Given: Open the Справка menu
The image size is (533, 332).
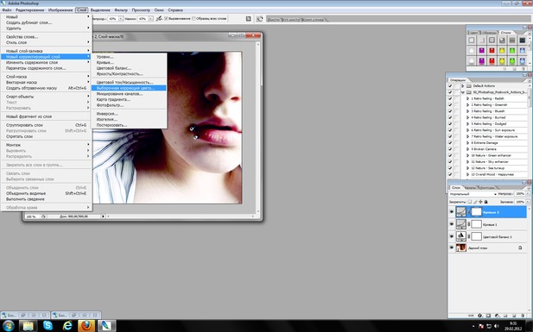Looking at the screenshot, I should coord(175,10).
